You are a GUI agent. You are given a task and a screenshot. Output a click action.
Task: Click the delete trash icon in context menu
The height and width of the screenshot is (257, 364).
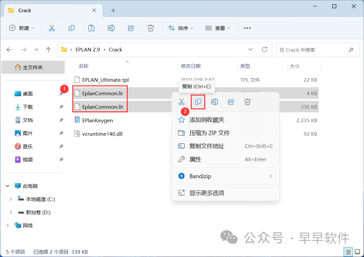point(247,102)
